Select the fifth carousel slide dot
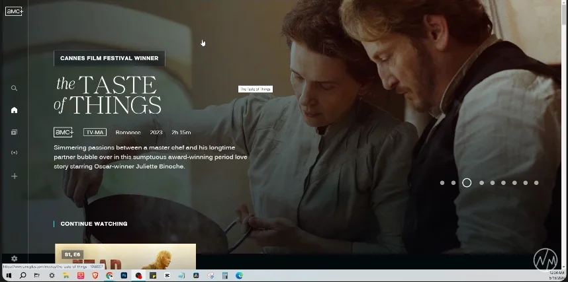The image size is (568, 282). point(493,183)
